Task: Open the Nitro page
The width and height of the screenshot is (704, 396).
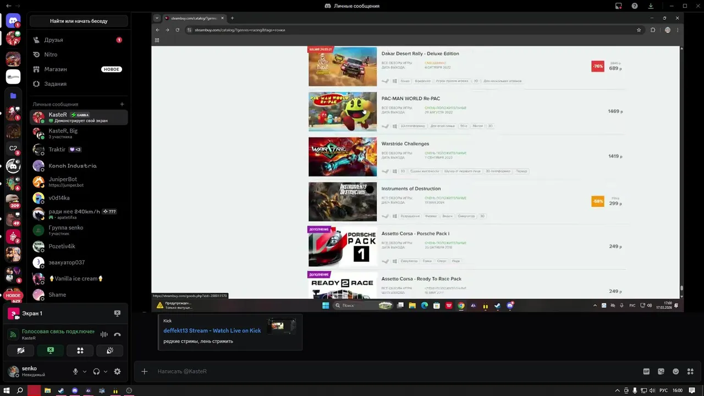Action: pos(78,54)
